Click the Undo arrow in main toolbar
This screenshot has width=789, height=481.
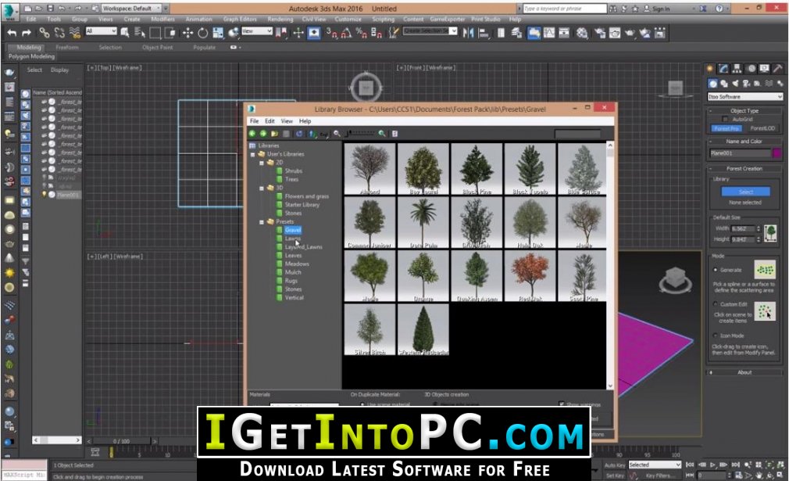click(12, 33)
